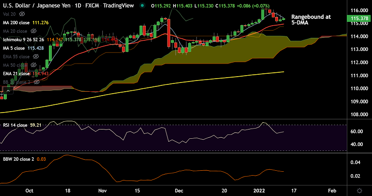Image resolution: width=372 pixels, height=196 pixels.
Task: Select the RSI 14 close indicator label
Action: pyautogui.click(x=15, y=125)
